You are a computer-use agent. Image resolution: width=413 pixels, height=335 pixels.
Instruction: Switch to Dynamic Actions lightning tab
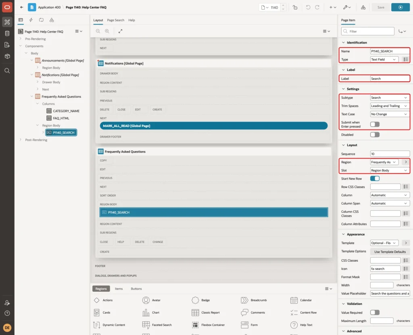(x=31, y=20)
